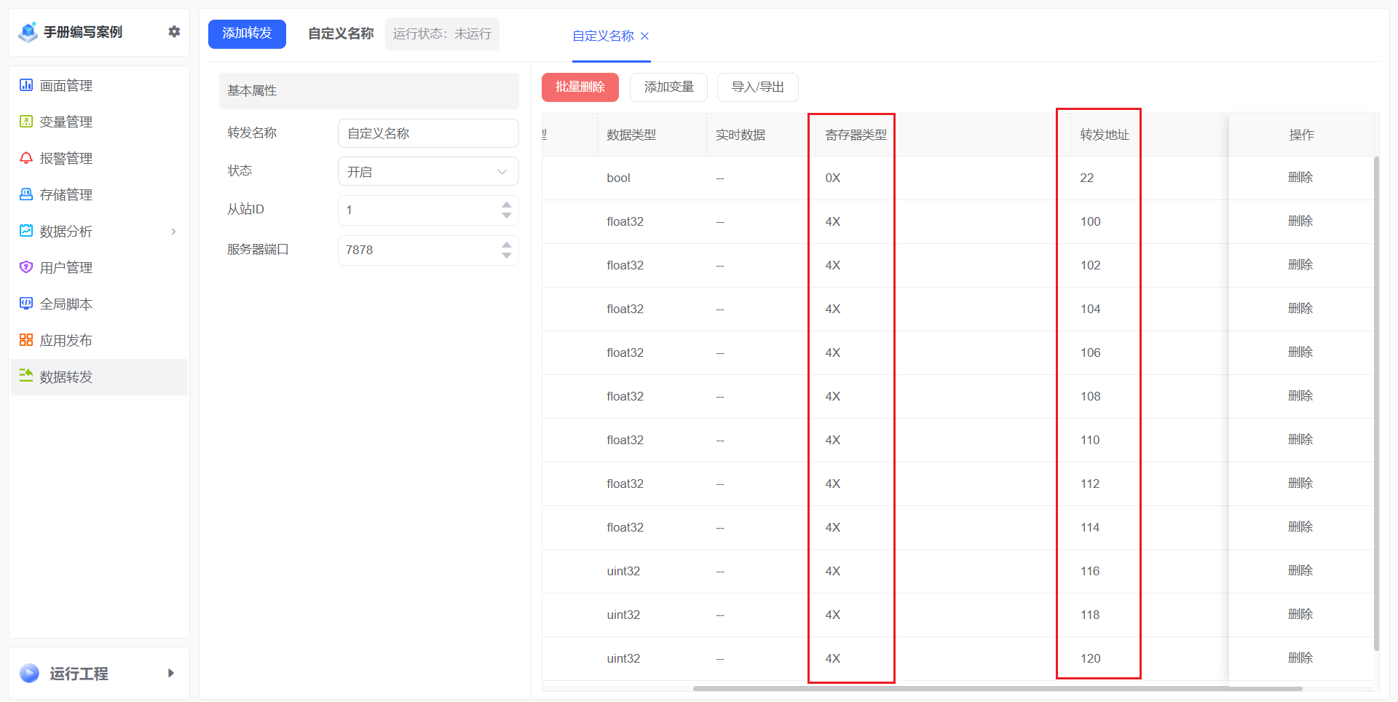1398x702 pixels.
Task: Click the horizontal scrollbar under the table
Action: pos(997,688)
